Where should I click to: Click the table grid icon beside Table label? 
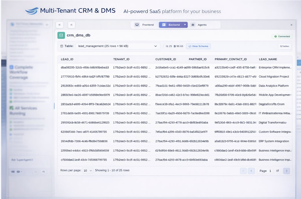(62, 46)
